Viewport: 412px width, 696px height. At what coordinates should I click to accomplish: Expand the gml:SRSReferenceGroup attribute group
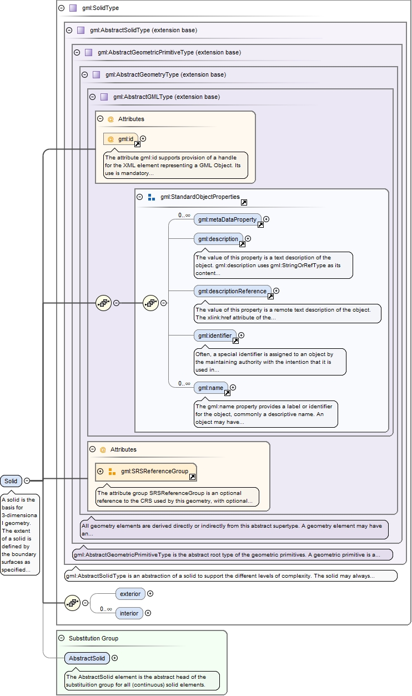click(100, 472)
